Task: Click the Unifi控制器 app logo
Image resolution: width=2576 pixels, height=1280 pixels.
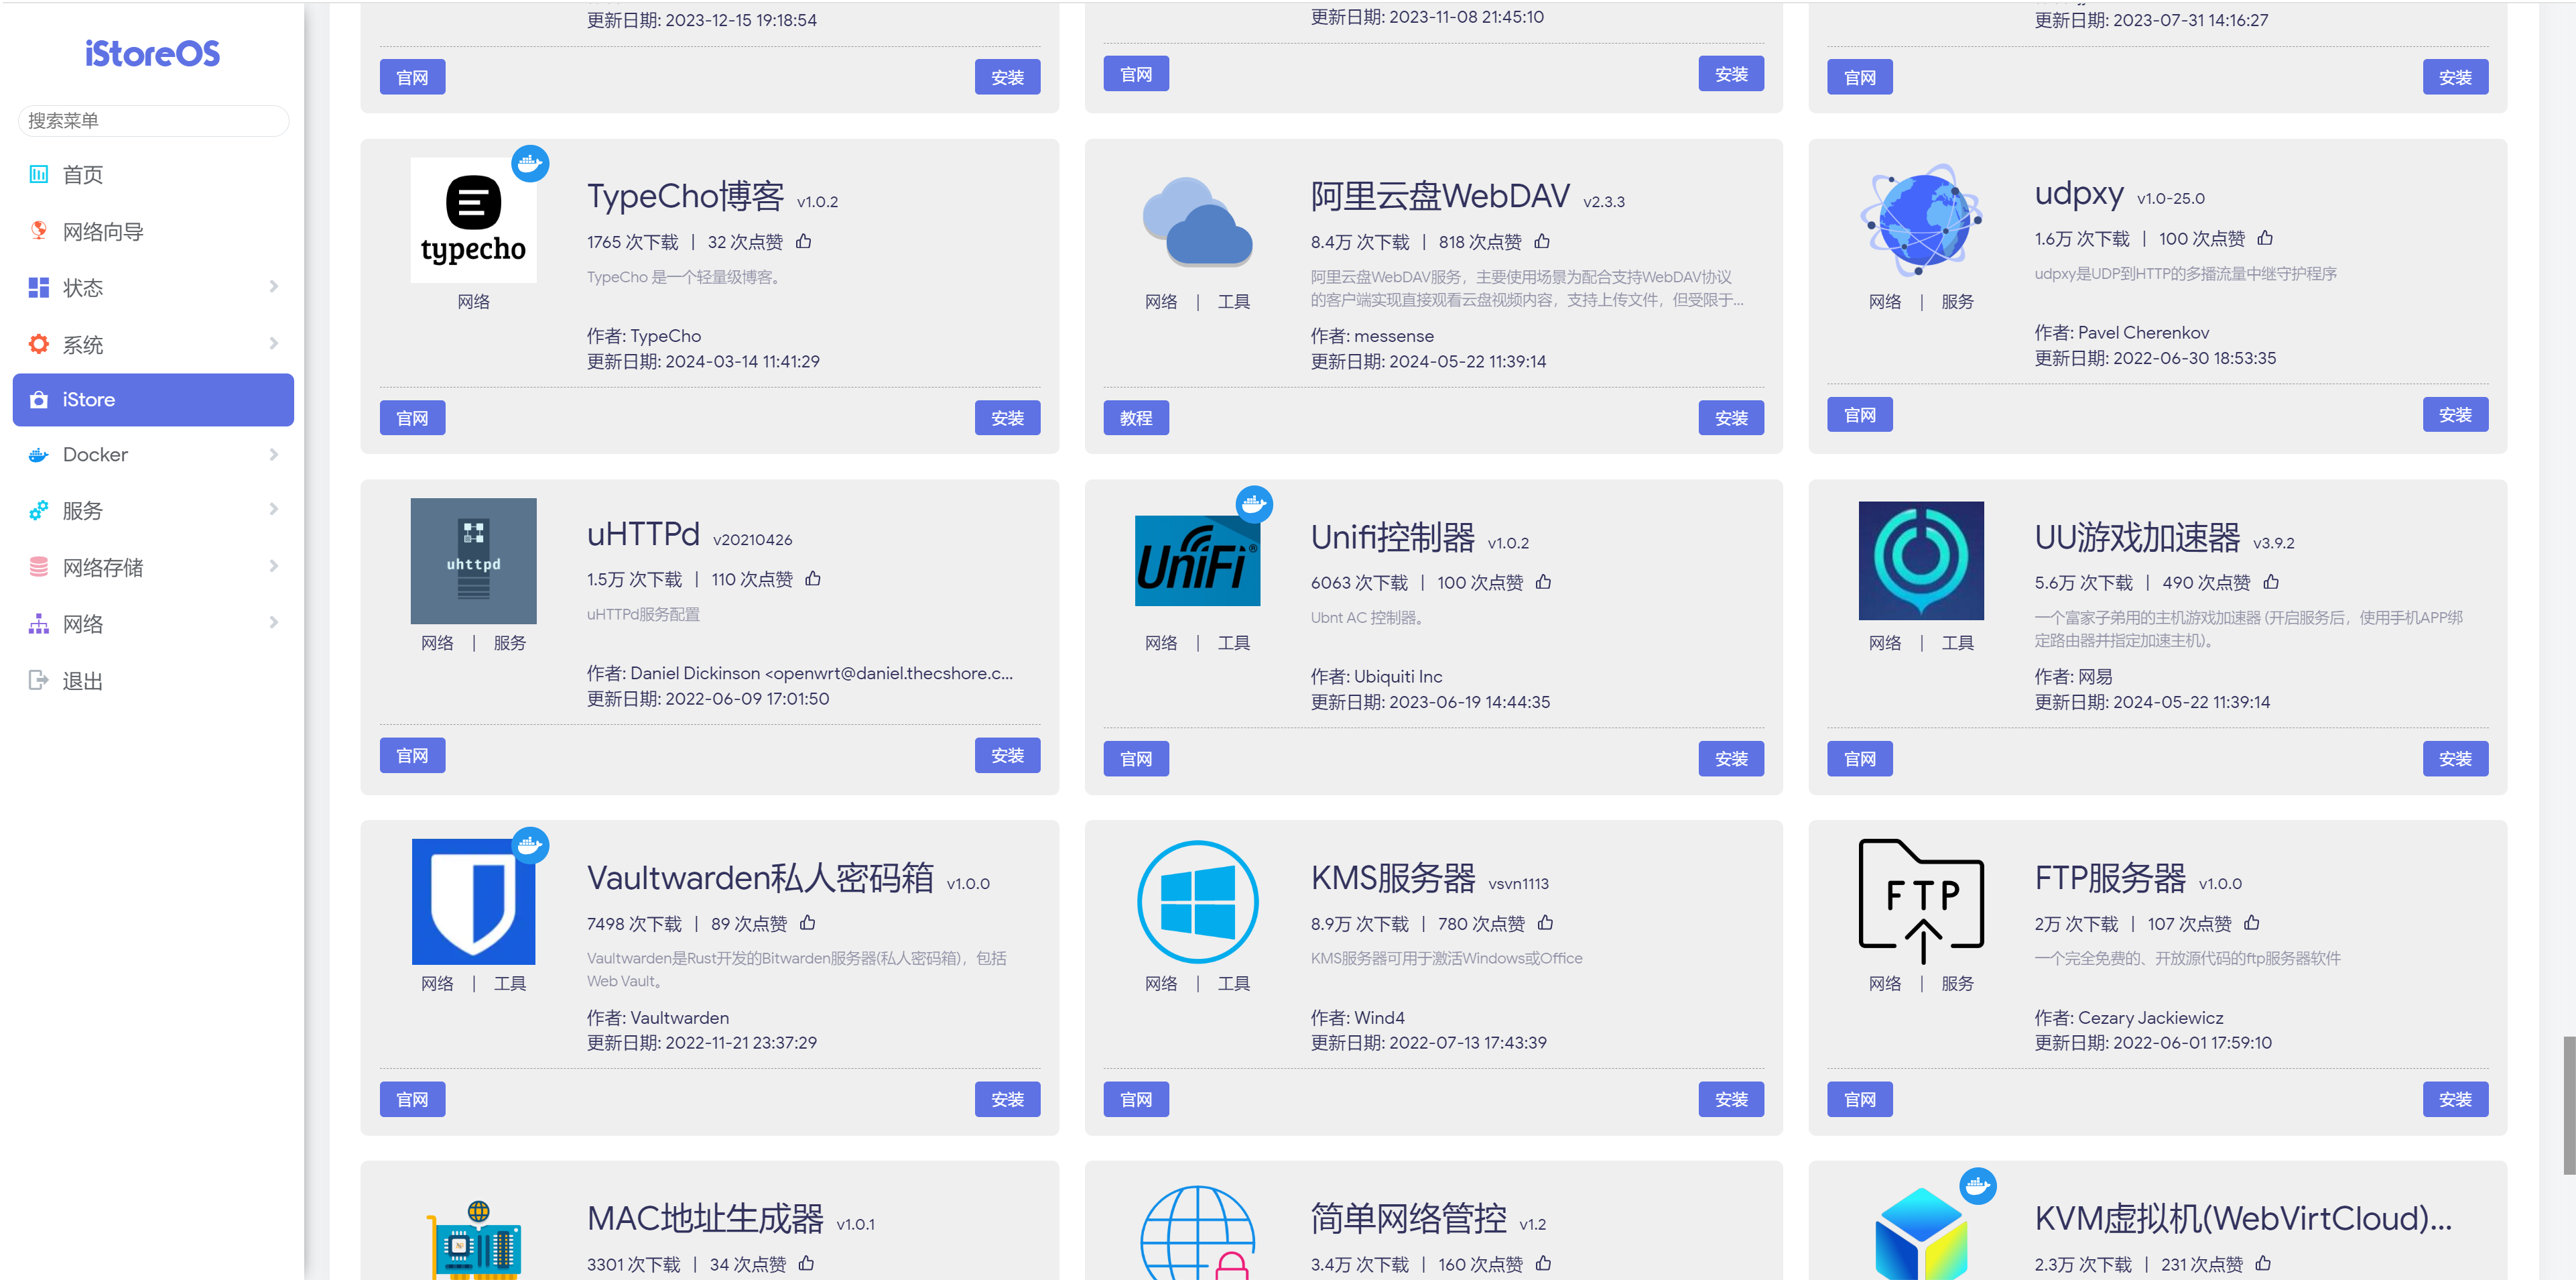Action: tap(1197, 561)
